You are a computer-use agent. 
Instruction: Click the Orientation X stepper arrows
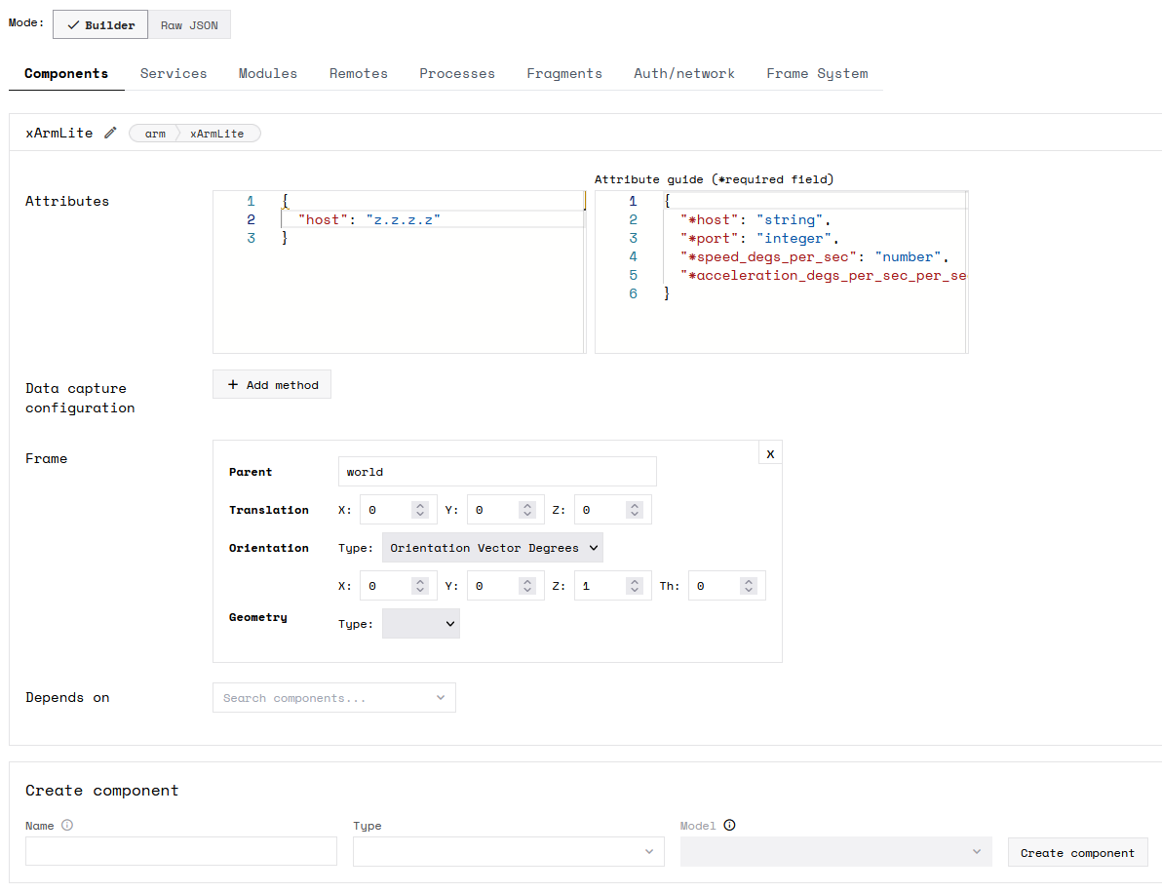pyautogui.click(x=420, y=586)
